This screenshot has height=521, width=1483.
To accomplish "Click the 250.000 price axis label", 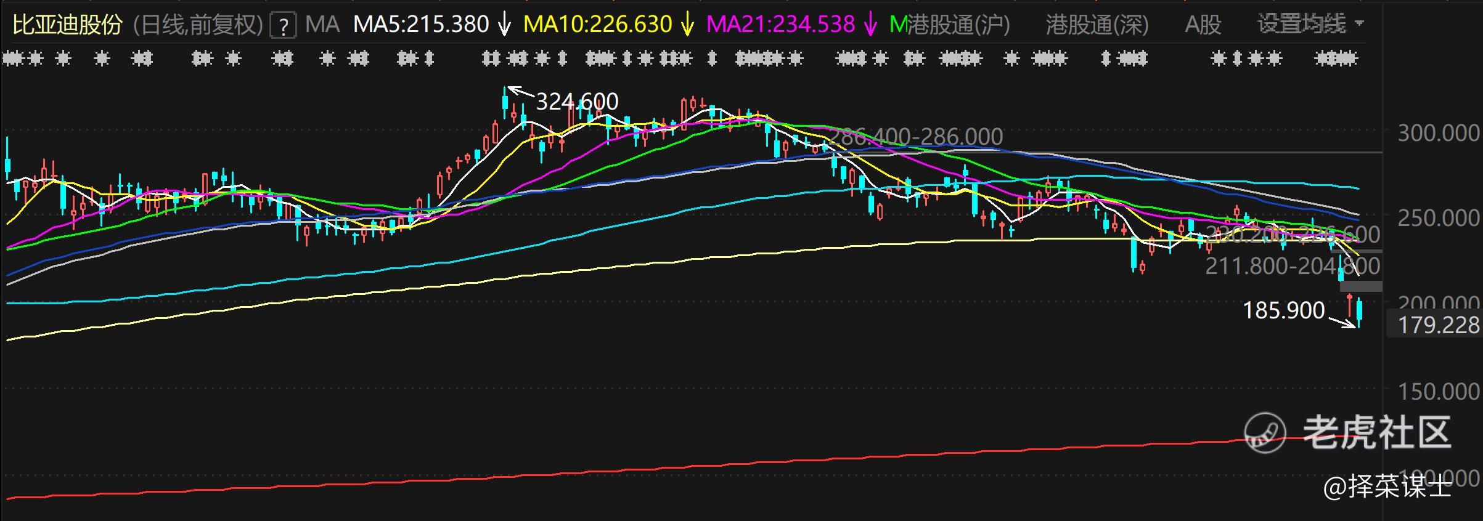I will 1439,218.
